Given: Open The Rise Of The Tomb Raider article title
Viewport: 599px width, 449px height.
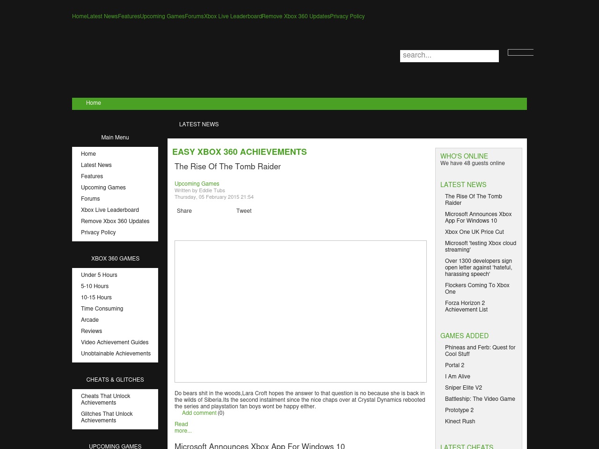Looking at the screenshot, I should pyautogui.click(x=228, y=167).
